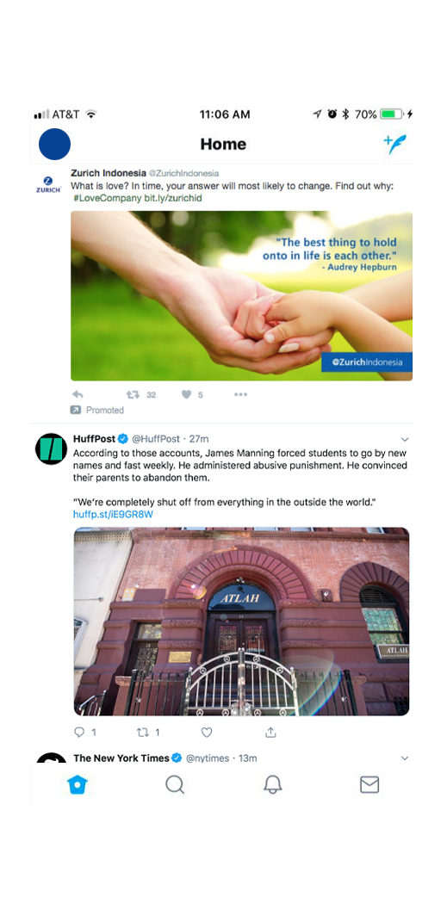Tap the compose tweet feather icon
The height and width of the screenshot is (897, 447).
click(x=395, y=145)
